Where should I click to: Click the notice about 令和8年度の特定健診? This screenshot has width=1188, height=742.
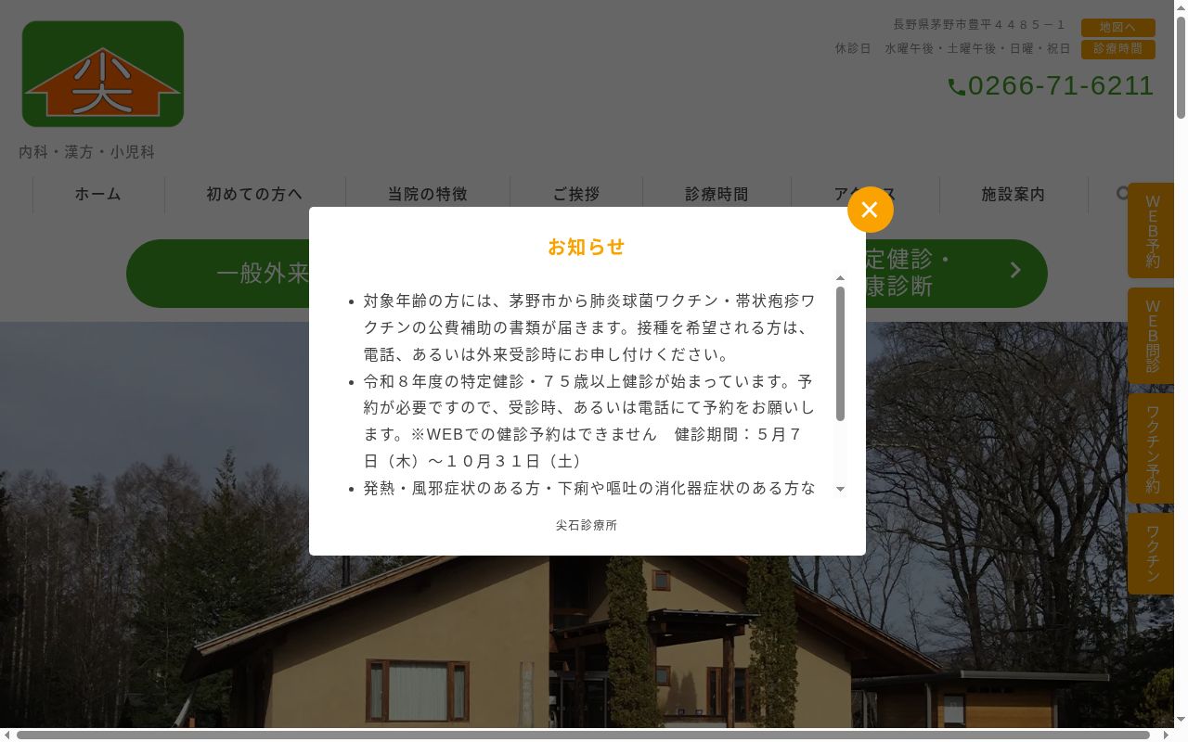pos(589,421)
